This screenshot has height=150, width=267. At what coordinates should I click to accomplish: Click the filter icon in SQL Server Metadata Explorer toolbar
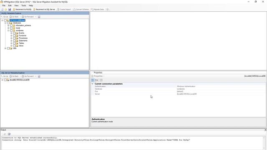pos(39,76)
